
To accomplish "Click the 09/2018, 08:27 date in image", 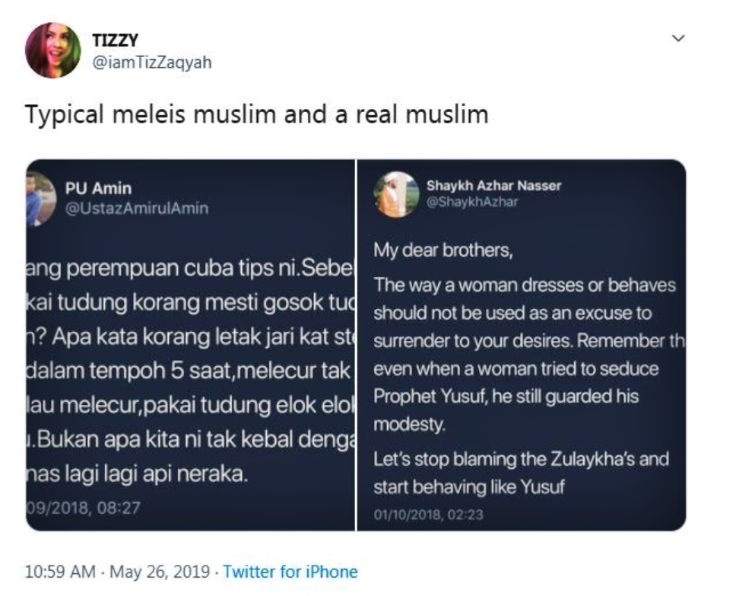I will coord(83,508).
